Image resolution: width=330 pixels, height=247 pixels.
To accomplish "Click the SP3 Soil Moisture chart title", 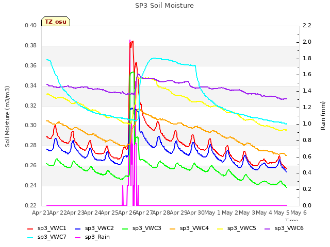I will pos(164,6).
